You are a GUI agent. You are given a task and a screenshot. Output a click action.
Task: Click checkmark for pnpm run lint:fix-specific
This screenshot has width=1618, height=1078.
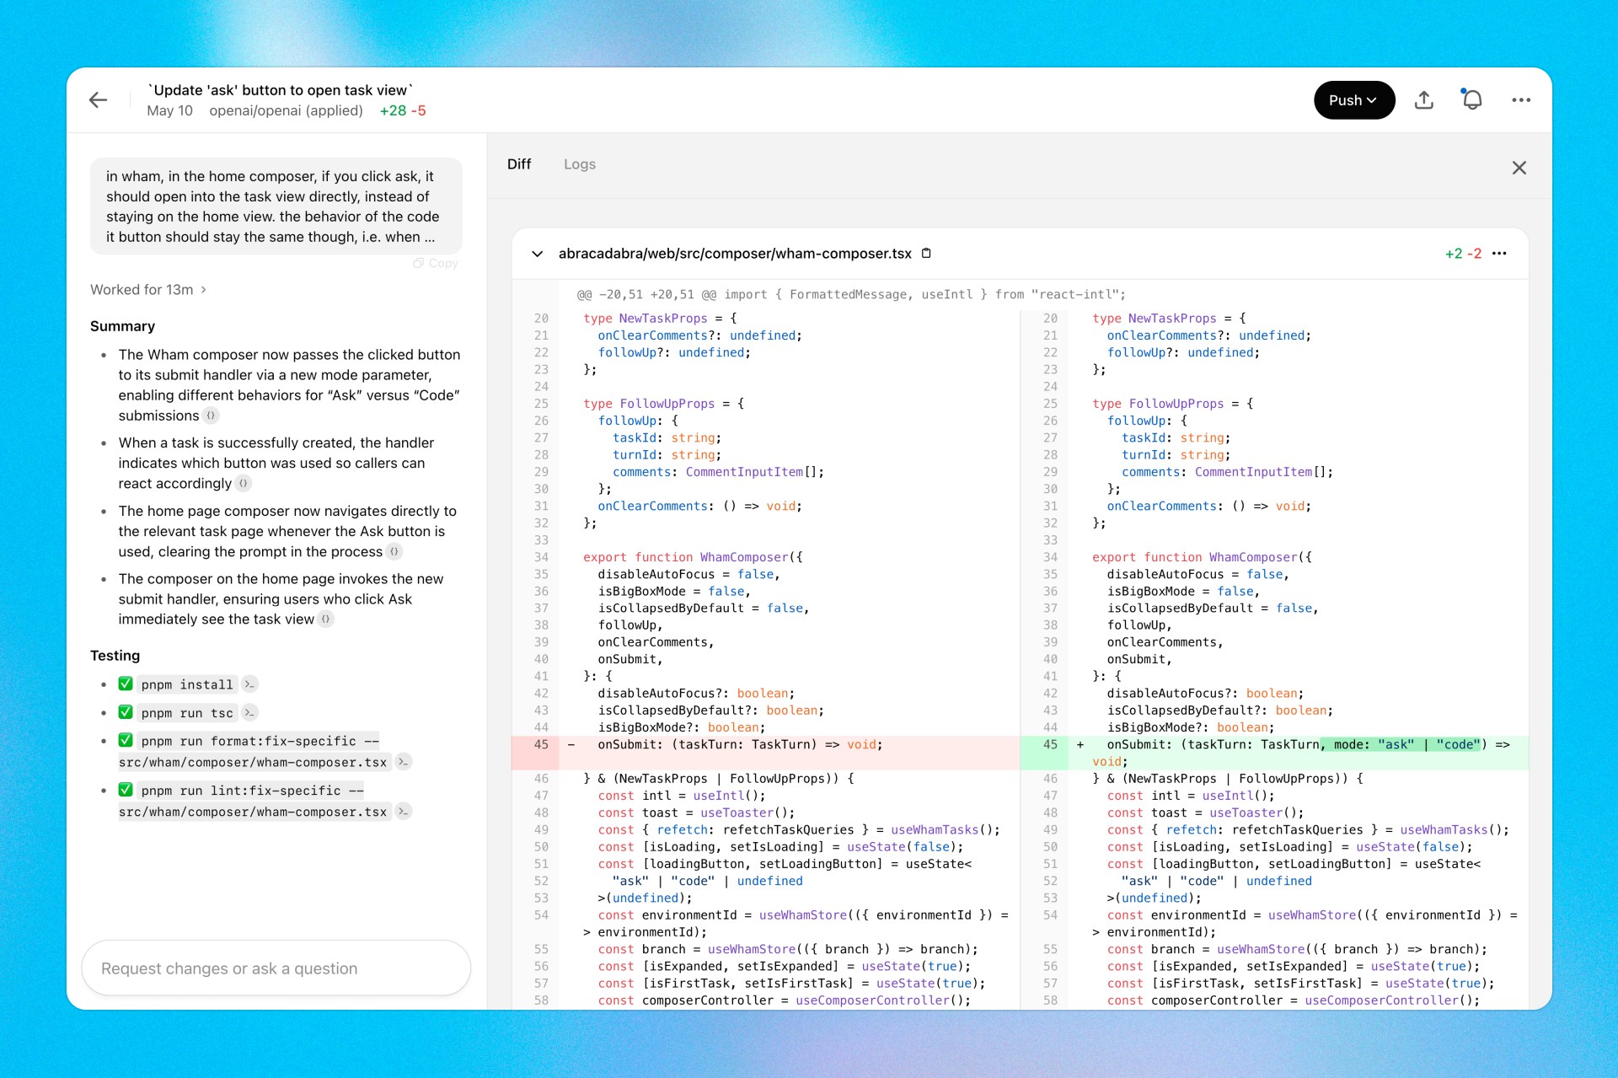[x=126, y=790]
